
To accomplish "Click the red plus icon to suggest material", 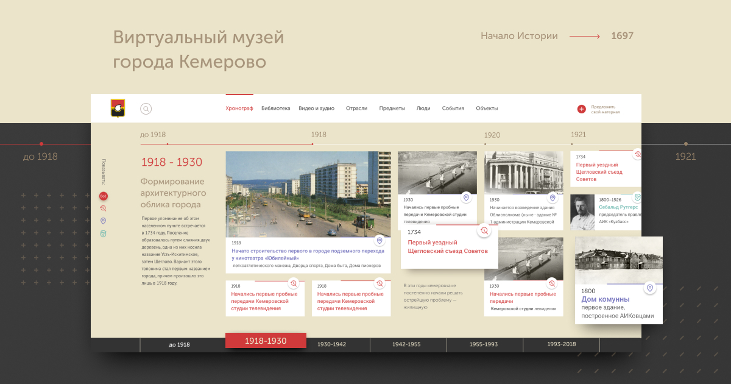I will pos(582,109).
